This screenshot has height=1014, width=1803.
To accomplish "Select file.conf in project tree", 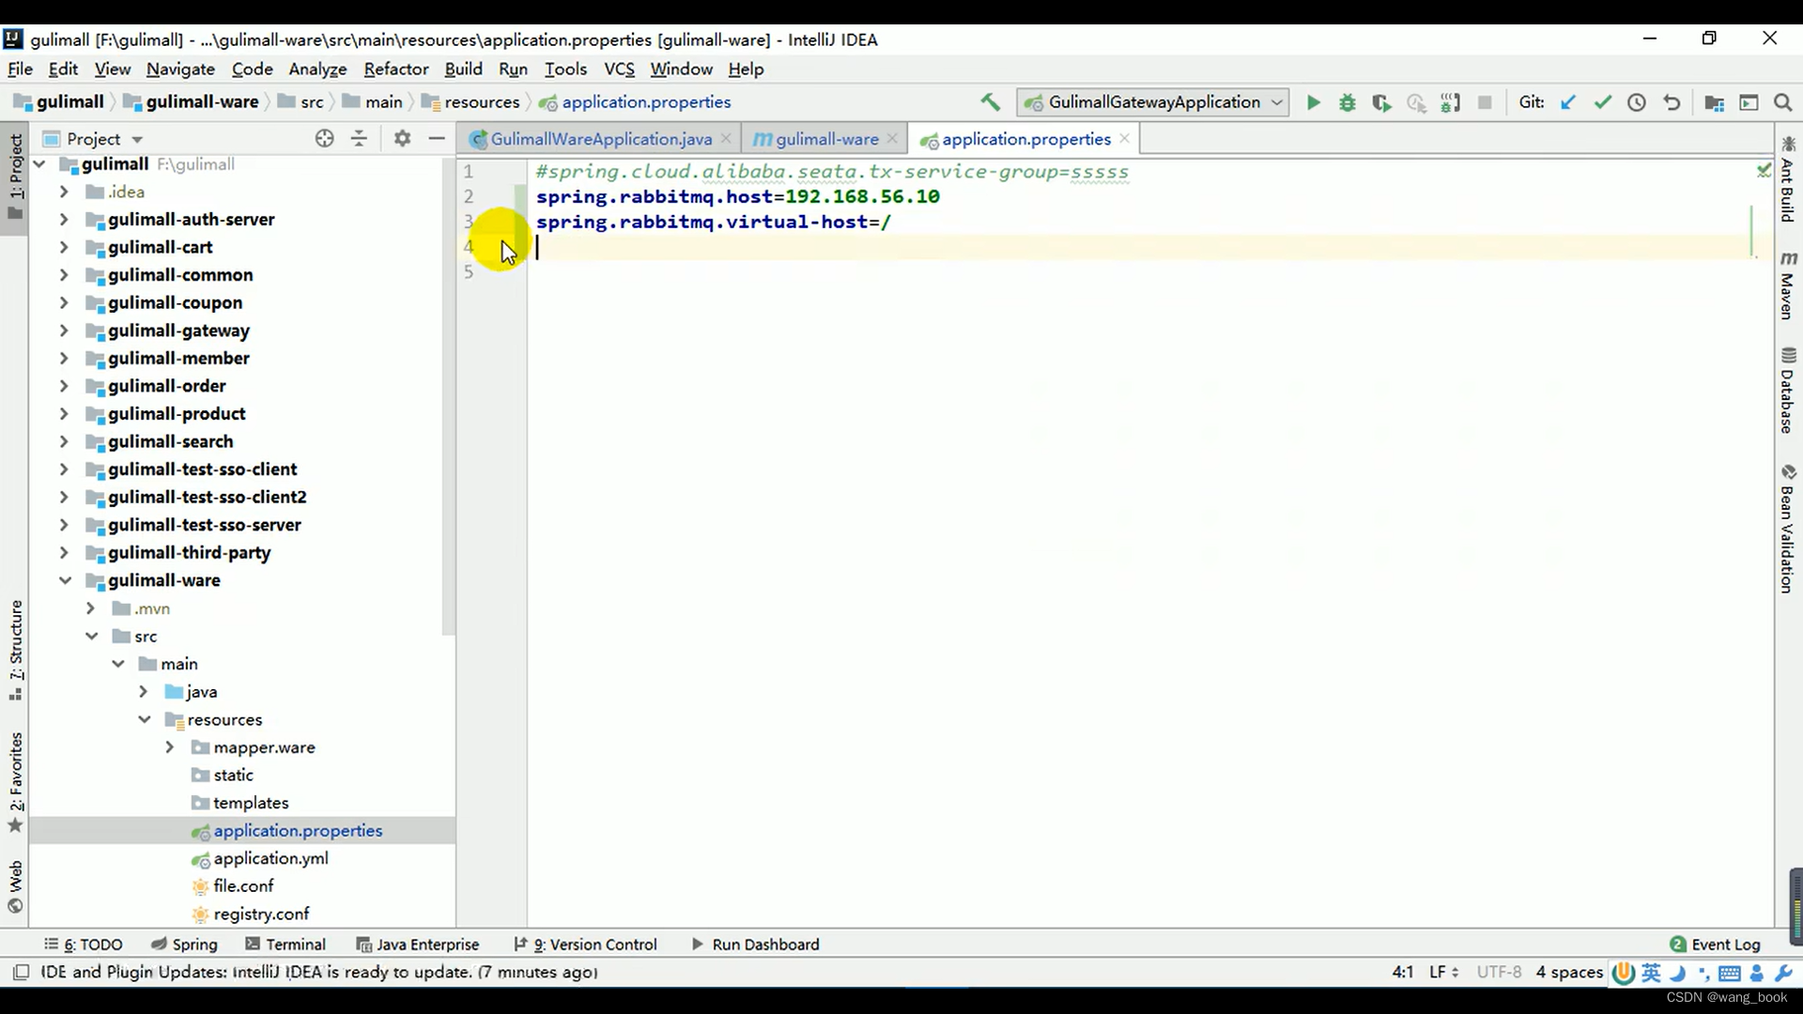I will point(243,885).
